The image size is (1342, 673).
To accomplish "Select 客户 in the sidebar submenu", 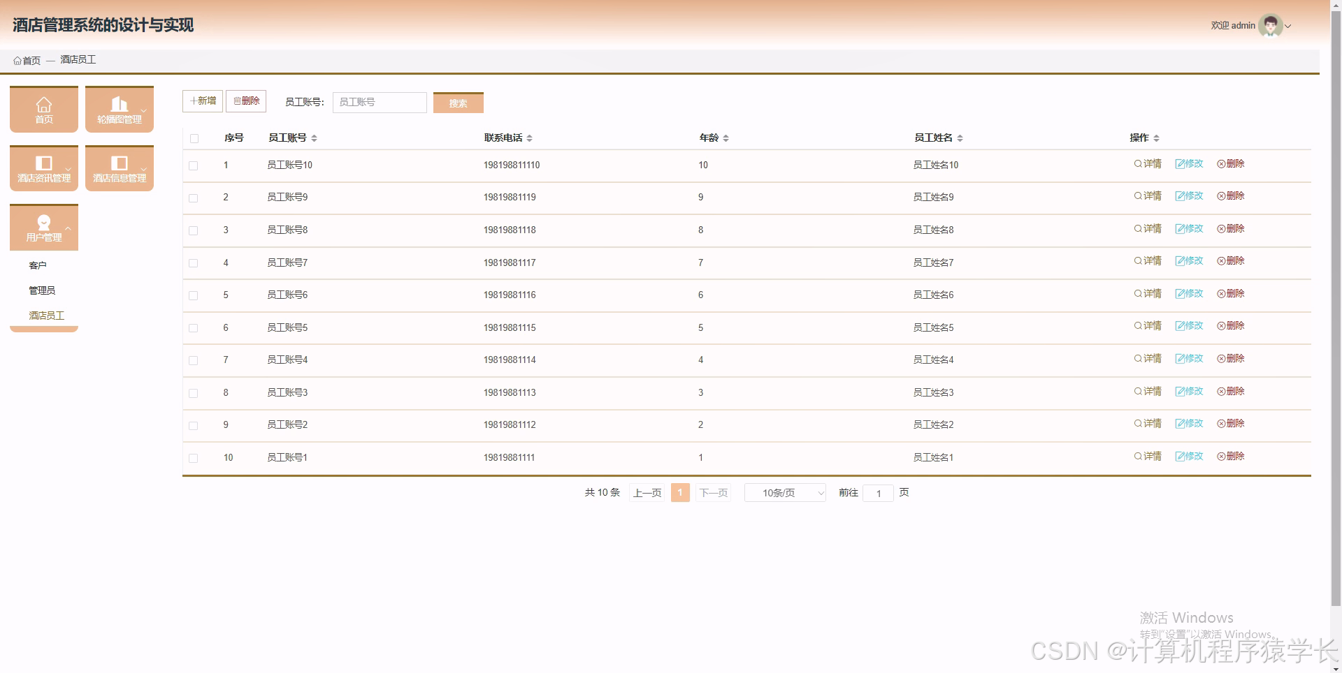I will 38,265.
